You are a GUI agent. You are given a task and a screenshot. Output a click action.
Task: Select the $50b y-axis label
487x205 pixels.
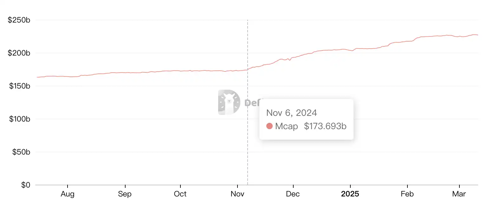pyautogui.click(x=21, y=152)
